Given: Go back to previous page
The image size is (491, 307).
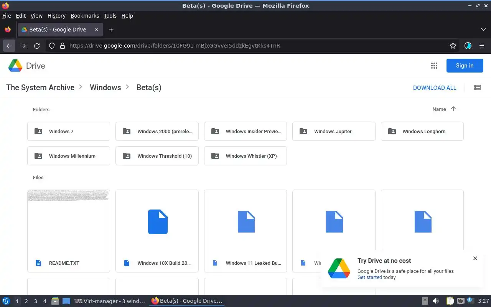Looking at the screenshot, I should [9, 46].
